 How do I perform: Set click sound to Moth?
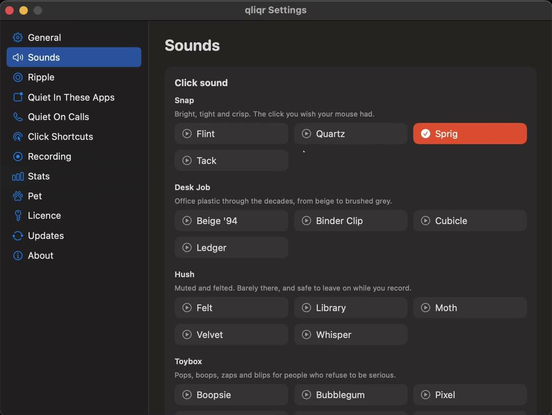coord(470,307)
